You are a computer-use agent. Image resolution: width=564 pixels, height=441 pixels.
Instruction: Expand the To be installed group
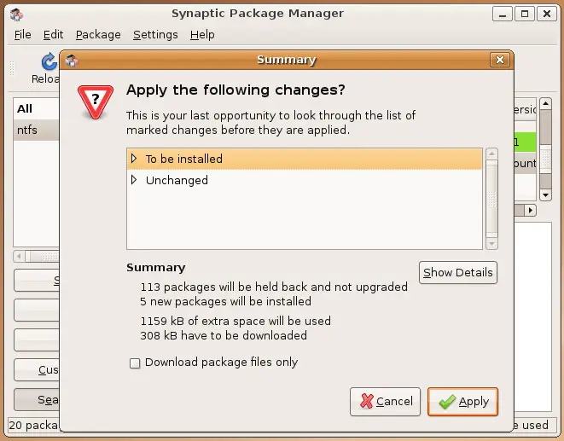pos(134,159)
